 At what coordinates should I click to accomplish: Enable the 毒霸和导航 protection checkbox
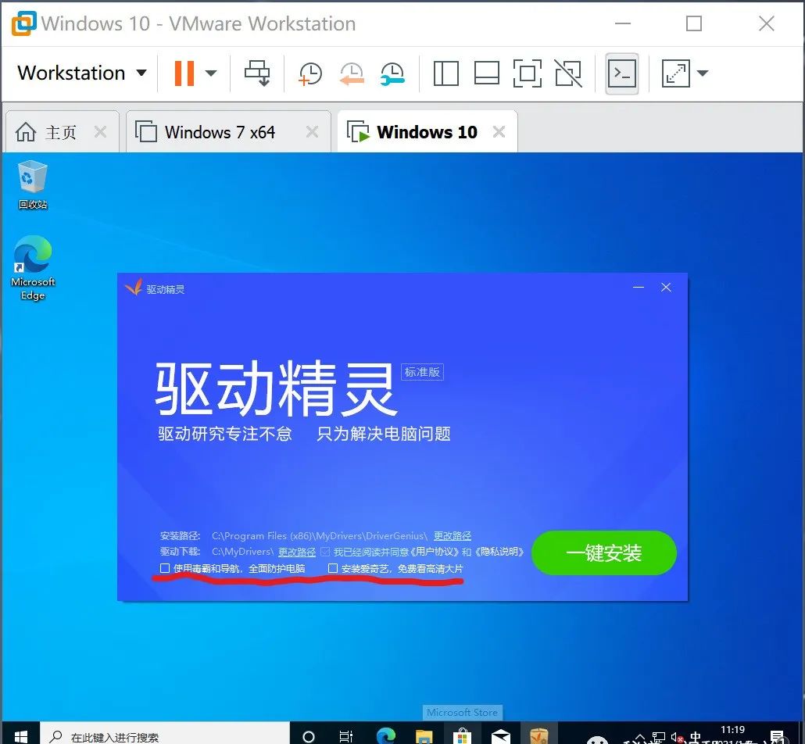(163, 569)
